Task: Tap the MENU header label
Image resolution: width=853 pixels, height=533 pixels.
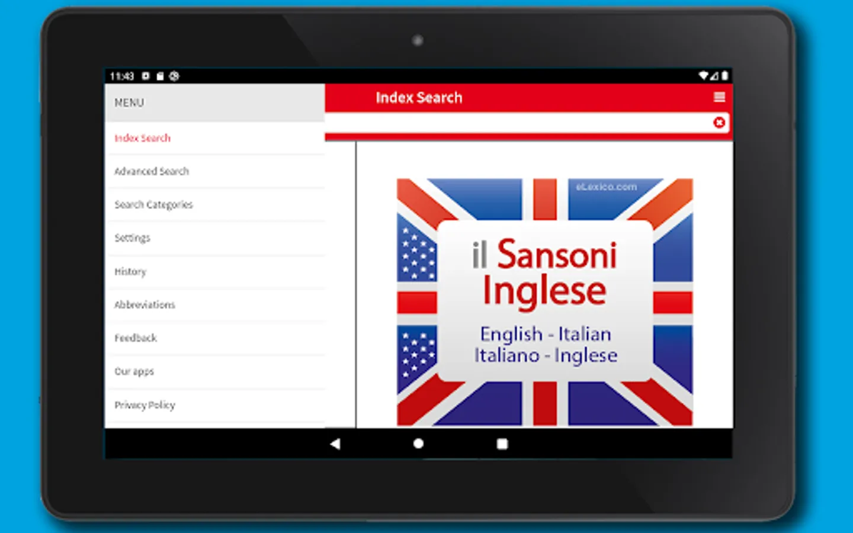Action: 129,102
